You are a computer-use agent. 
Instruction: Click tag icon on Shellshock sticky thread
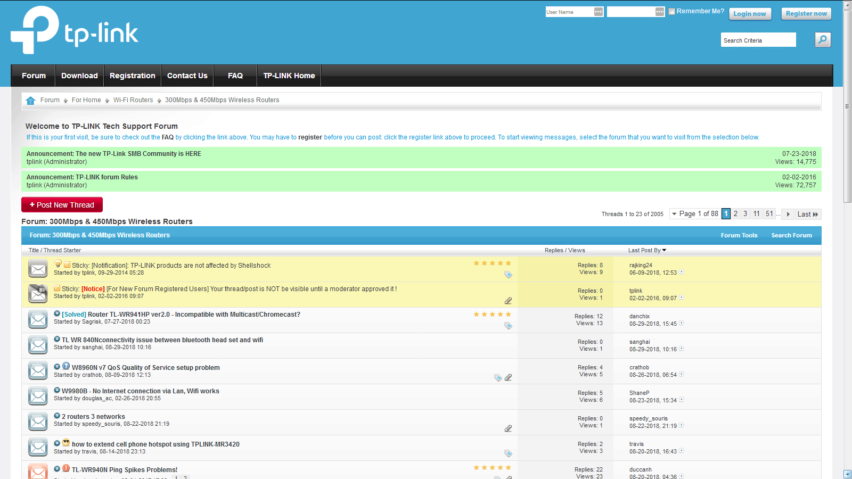point(508,275)
